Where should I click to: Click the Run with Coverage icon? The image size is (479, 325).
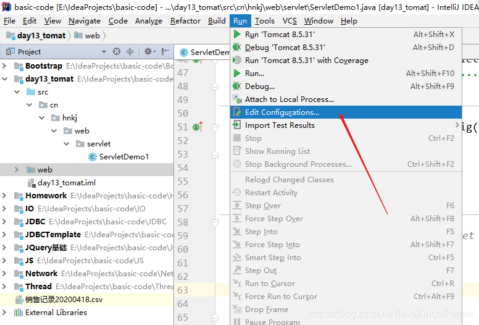(x=237, y=60)
